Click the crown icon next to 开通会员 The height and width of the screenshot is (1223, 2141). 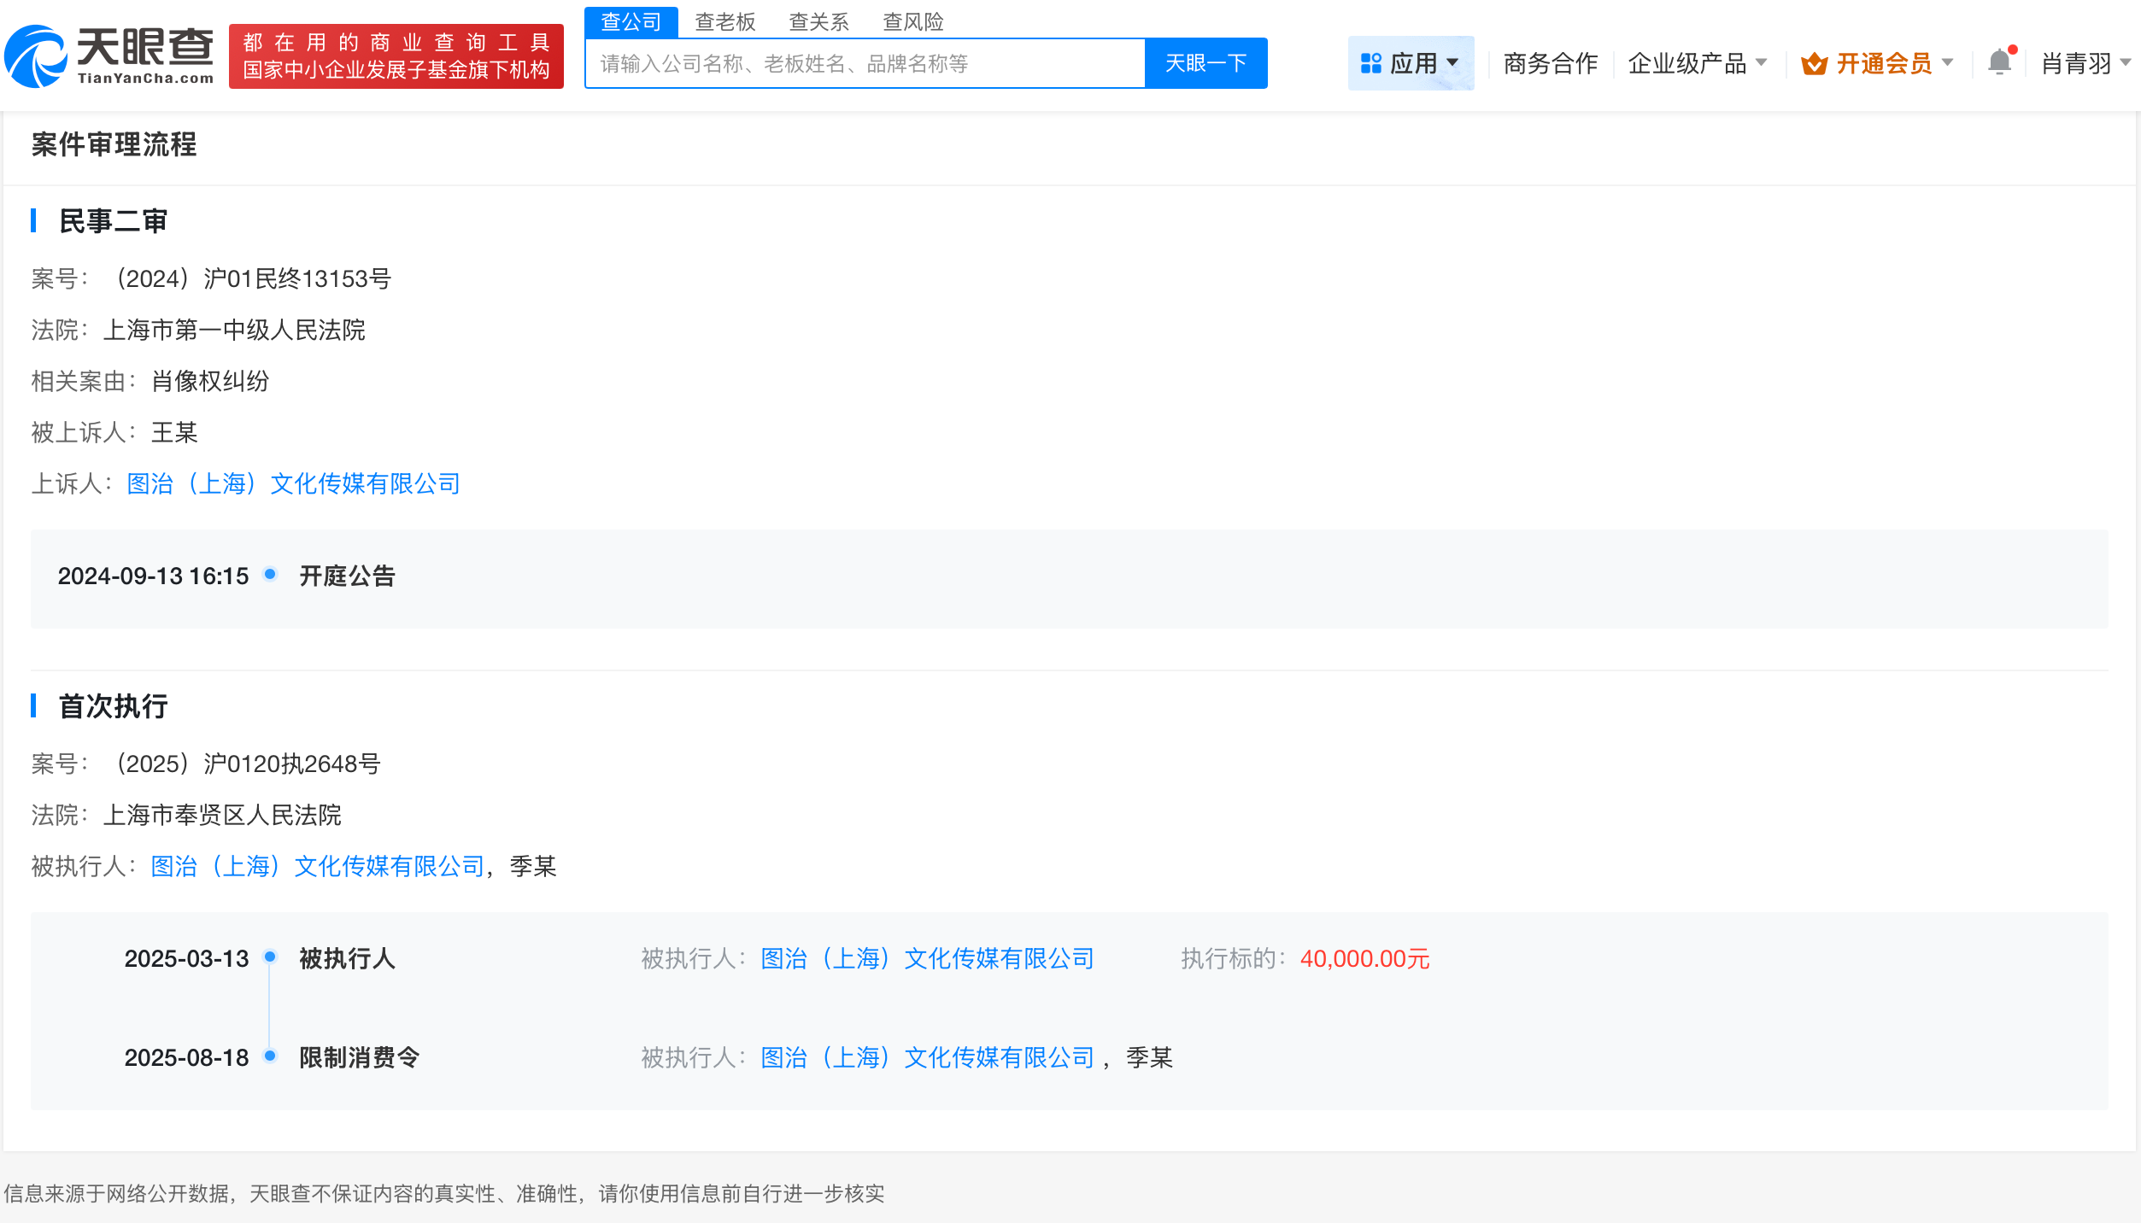1815,62
